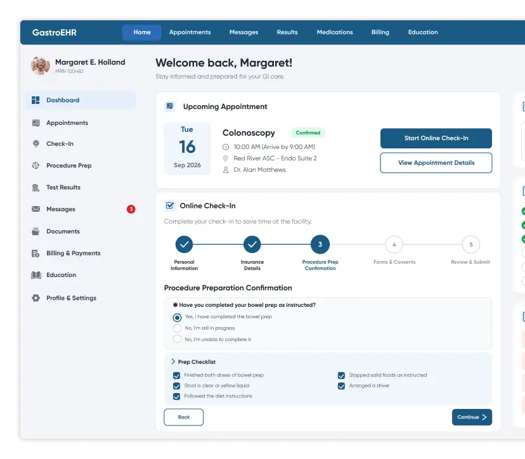Click the Education book icon in sidebar

[36, 275]
